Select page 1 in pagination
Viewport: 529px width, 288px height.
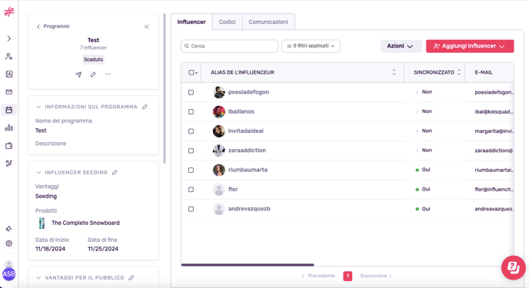click(x=348, y=276)
